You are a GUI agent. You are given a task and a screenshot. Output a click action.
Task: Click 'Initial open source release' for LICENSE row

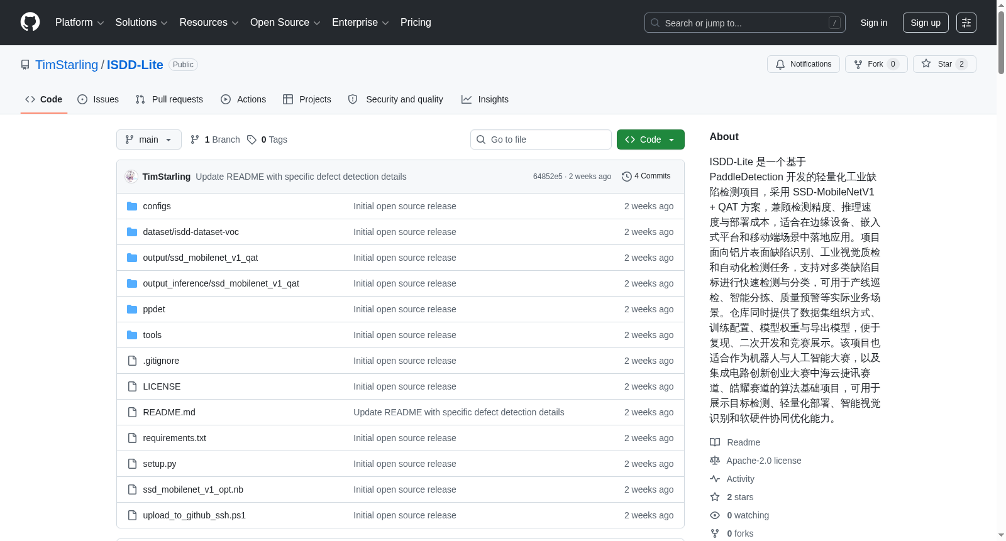tap(405, 386)
